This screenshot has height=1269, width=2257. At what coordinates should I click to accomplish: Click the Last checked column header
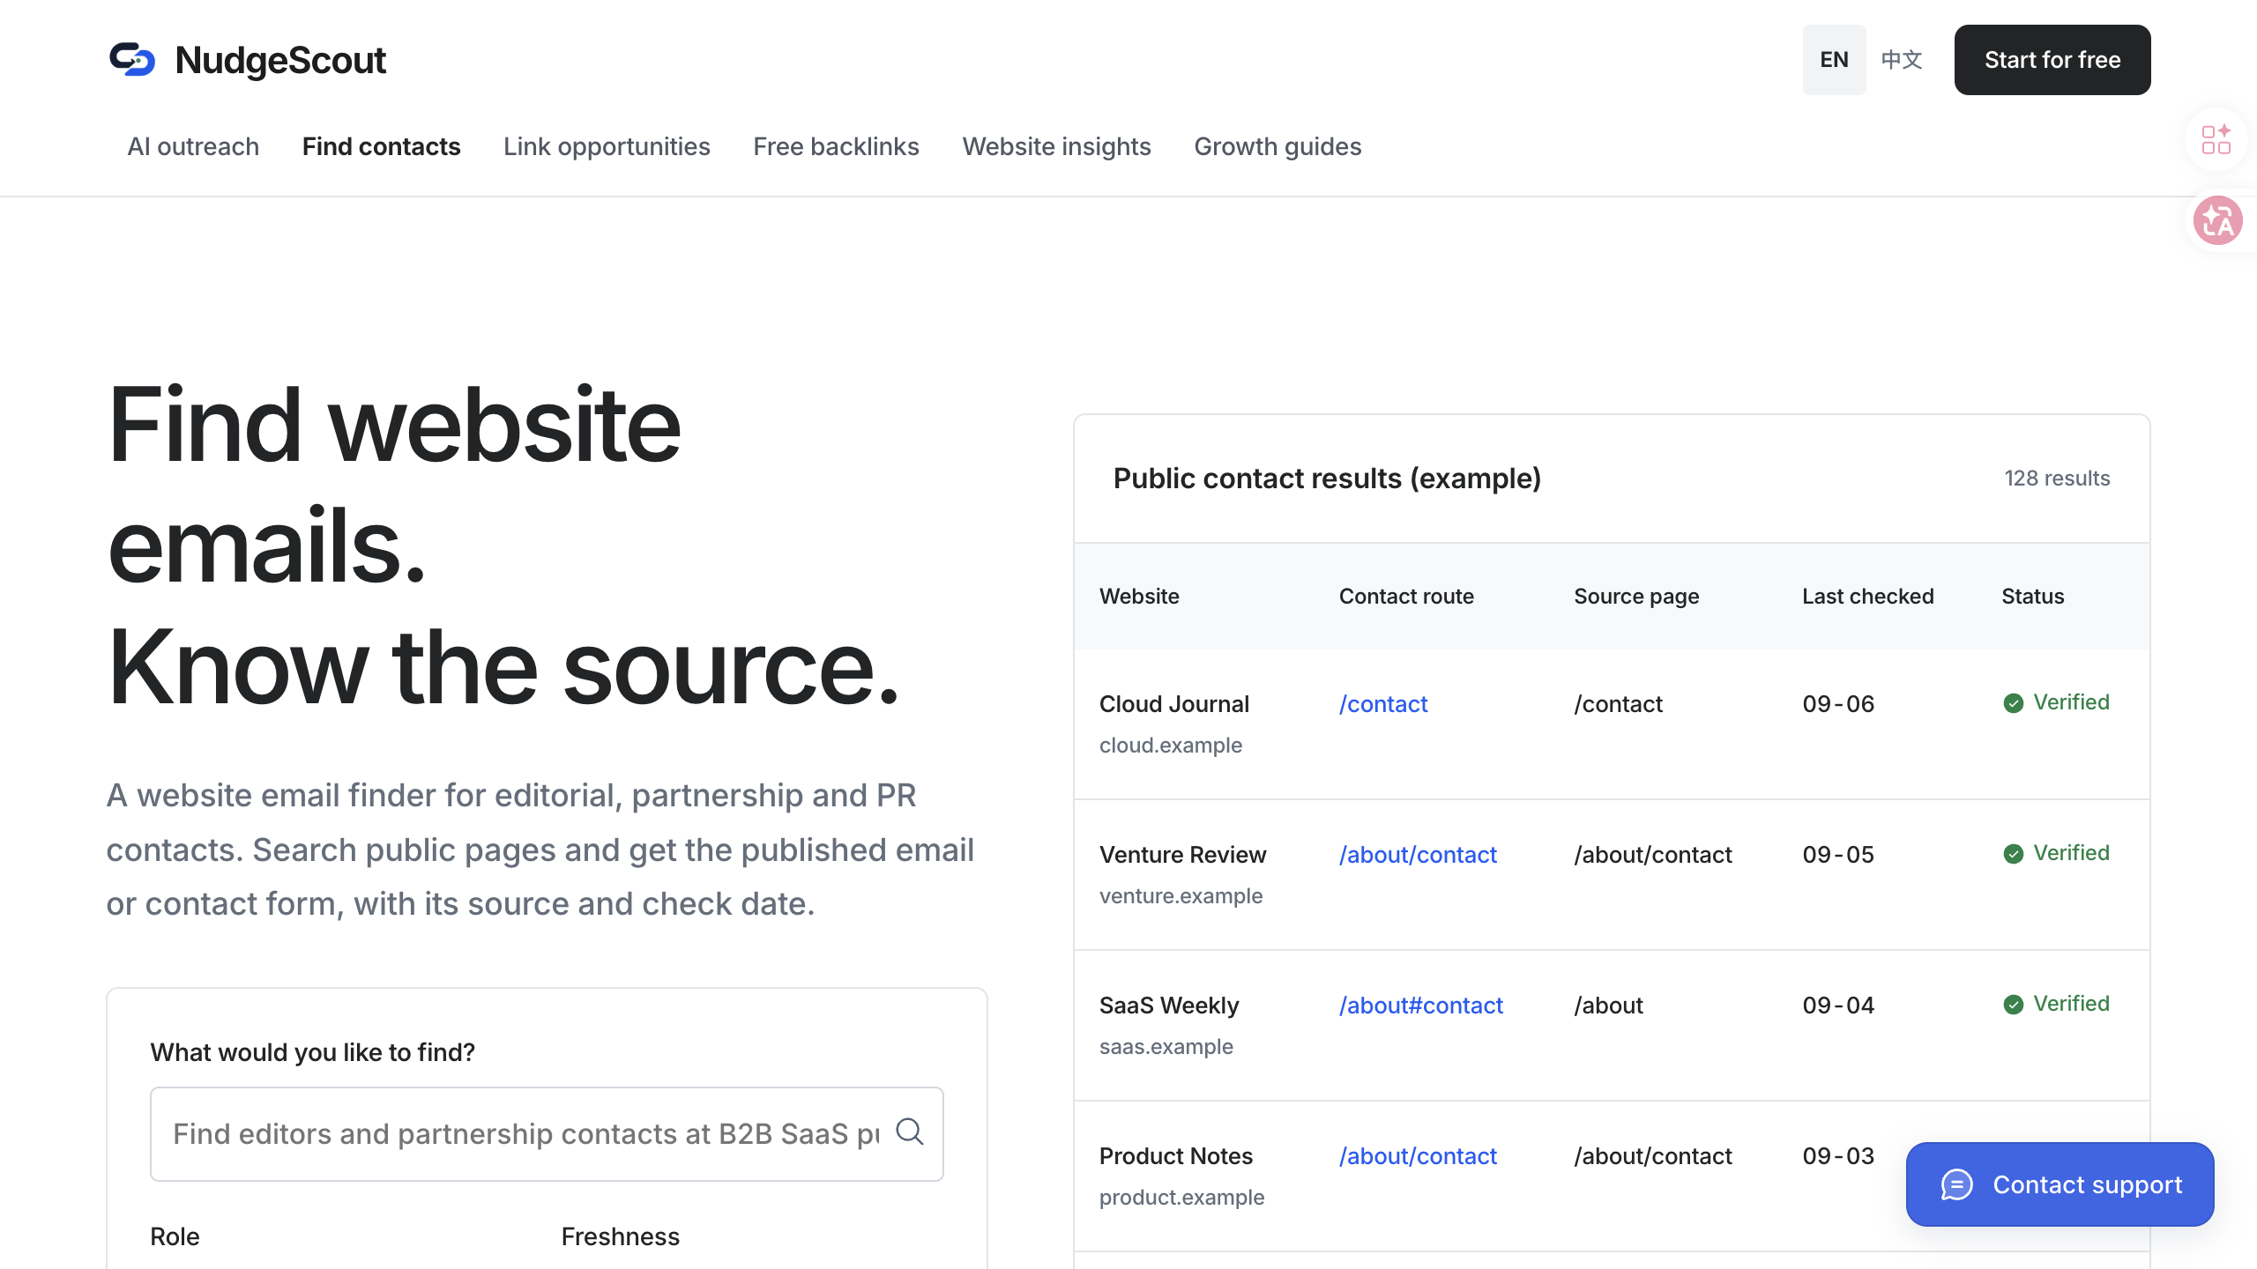point(1867,597)
